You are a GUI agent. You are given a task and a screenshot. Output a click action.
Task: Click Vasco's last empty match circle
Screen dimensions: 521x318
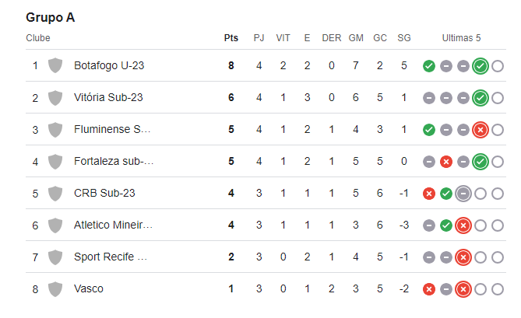click(498, 289)
